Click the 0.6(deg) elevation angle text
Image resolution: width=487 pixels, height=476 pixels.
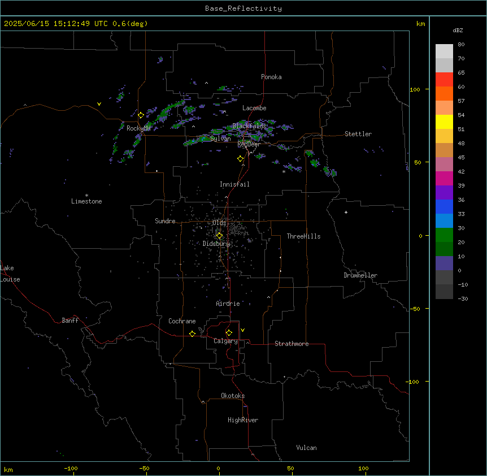(130, 24)
